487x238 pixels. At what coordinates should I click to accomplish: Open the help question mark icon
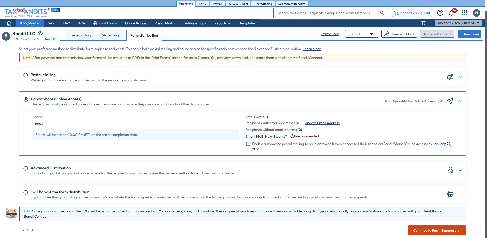point(440,13)
